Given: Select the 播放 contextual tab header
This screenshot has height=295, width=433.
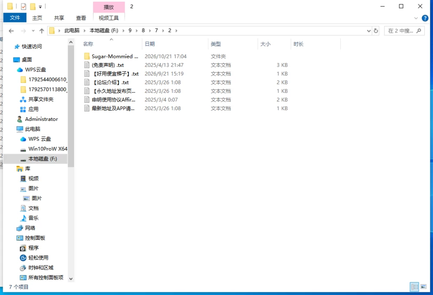Looking at the screenshot, I should [109, 7].
